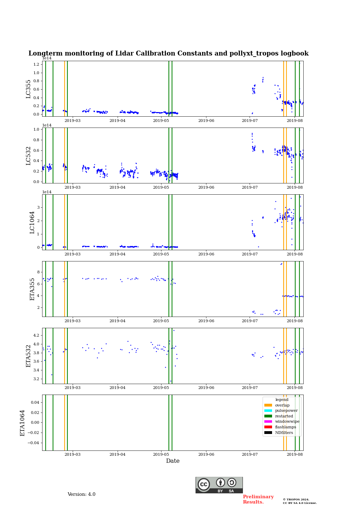The image size is (337, 506).
Task: Click the legend title text
Action: coord(282,400)
